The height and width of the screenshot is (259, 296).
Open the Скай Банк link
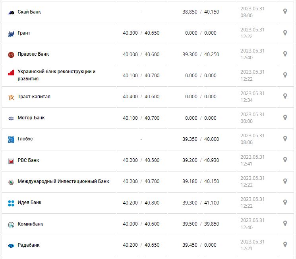(29, 12)
